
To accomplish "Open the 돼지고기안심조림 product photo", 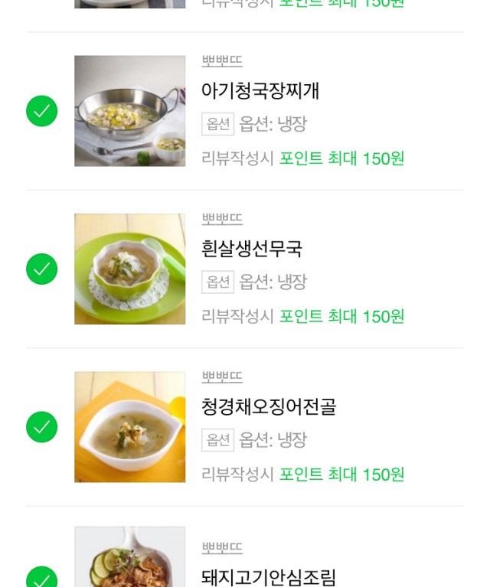I will [x=129, y=557].
